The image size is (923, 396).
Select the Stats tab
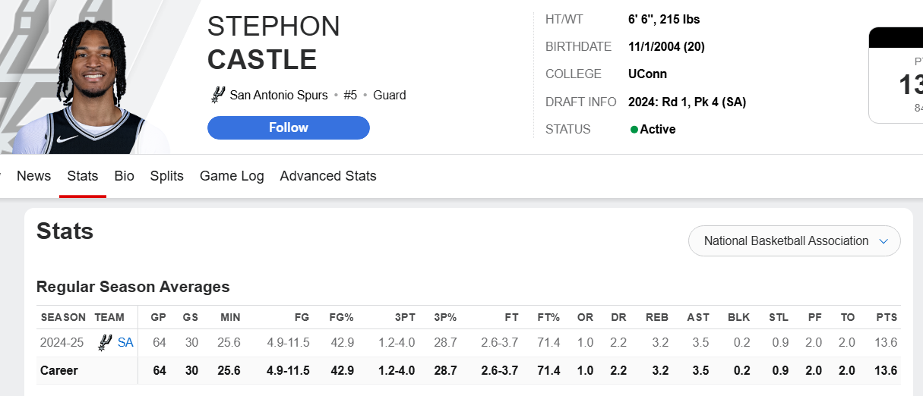[83, 176]
